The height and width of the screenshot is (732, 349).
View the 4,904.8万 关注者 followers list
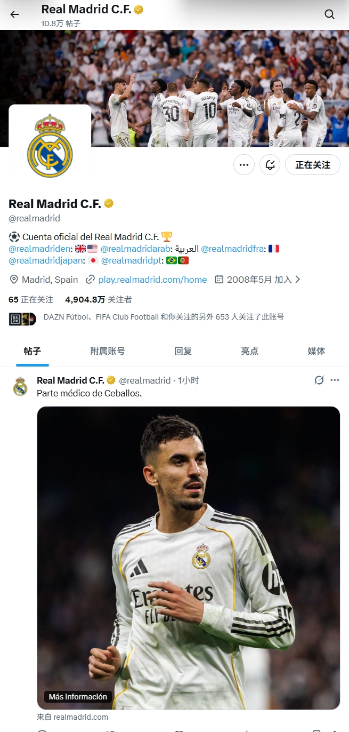(99, 300)
